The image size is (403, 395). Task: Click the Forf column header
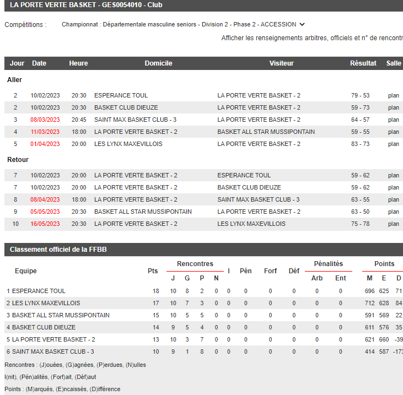click(270, 271)
